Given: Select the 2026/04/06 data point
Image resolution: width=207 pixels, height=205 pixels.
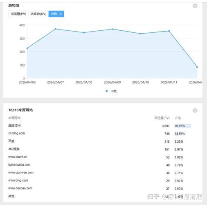Looking at the screenshot, I should click(x=27, y=48).
